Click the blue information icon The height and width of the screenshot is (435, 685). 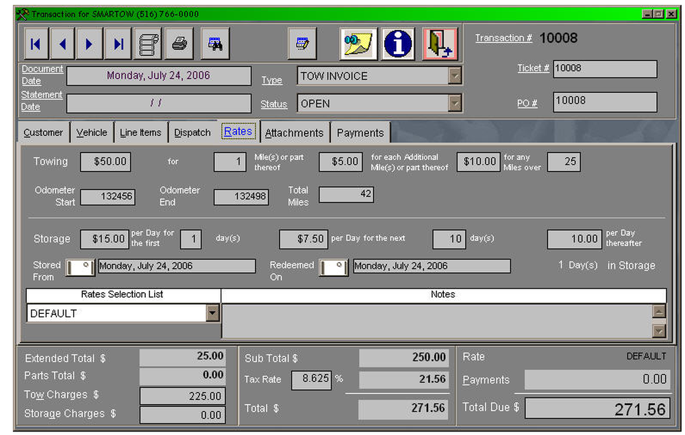coord(397,43)
